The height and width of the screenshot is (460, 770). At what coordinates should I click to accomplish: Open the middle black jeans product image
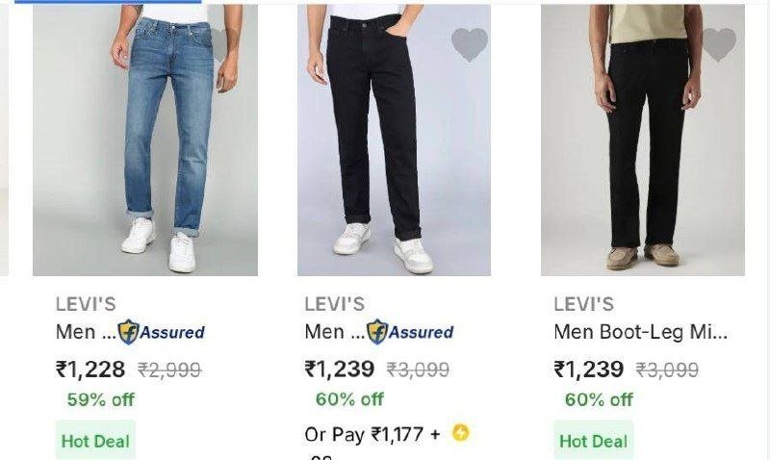click(393, 144)
